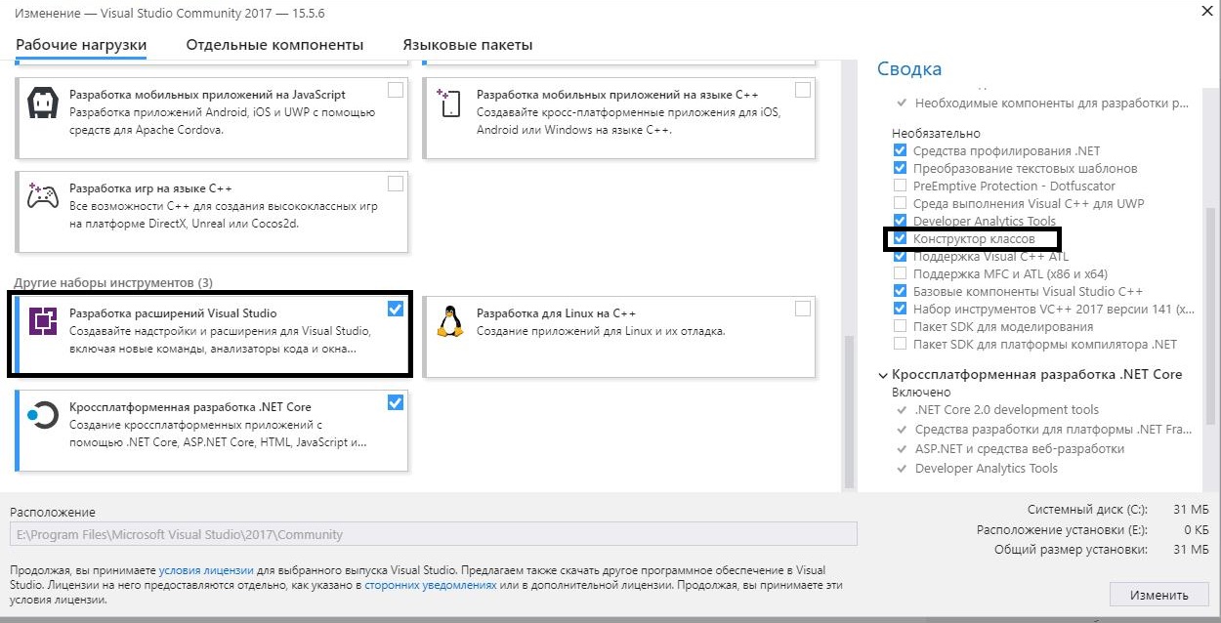Open the условия лицензии link

click(x=206, y=570)
